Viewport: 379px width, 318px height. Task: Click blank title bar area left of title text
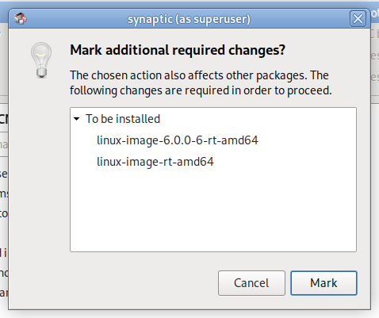[x=77, y=19]
